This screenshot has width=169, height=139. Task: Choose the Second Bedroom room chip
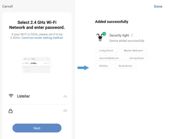point(109,58)
